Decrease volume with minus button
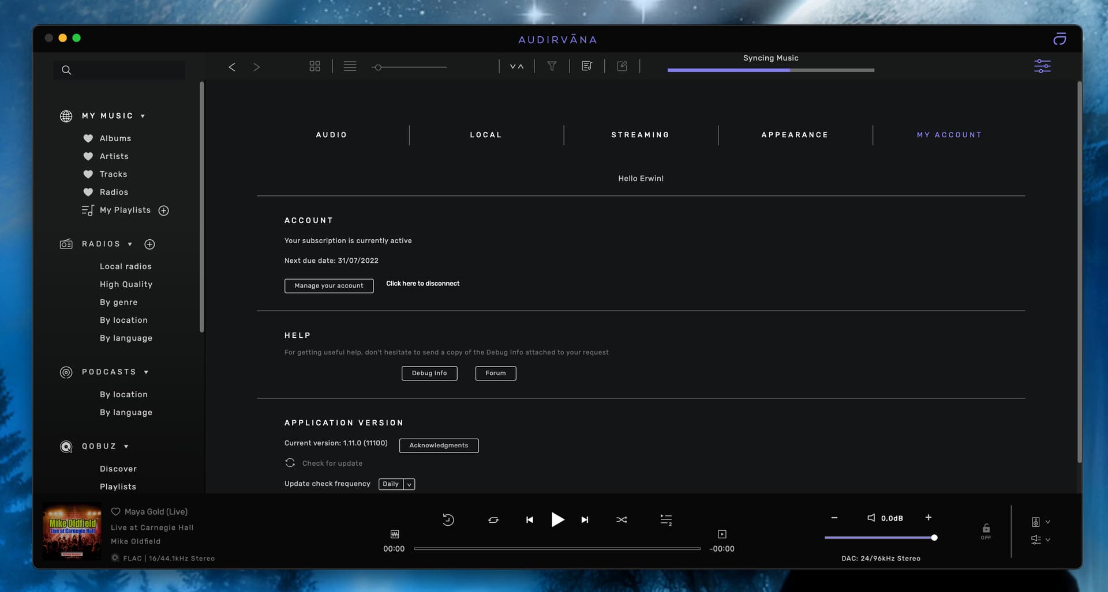The height and width of the screenshot is (592, 1108). click(834, 518)
